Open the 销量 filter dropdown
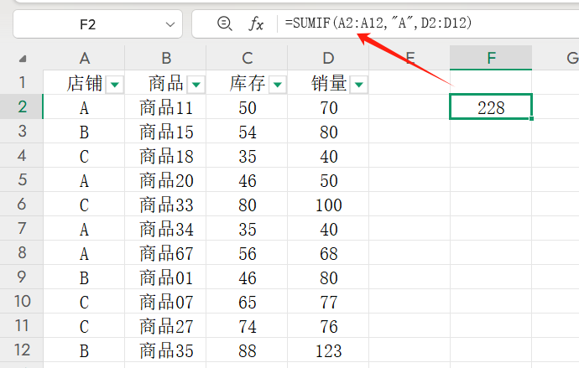This screenshot has height=368, width=579. pyautogui.click(x=359, y=85)
